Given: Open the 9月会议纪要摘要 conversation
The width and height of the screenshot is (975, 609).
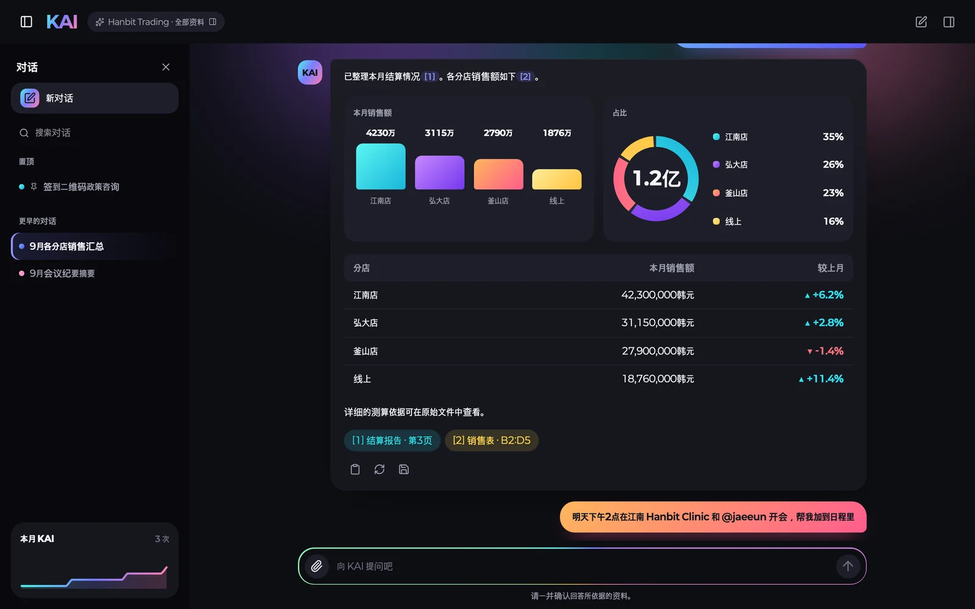Looking at the screenshot, I should (x=94, y=273).
